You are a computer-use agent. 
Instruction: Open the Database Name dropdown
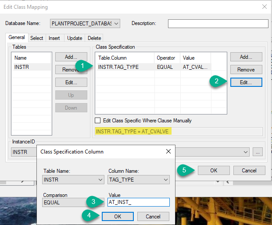click(x=85, y=23)
